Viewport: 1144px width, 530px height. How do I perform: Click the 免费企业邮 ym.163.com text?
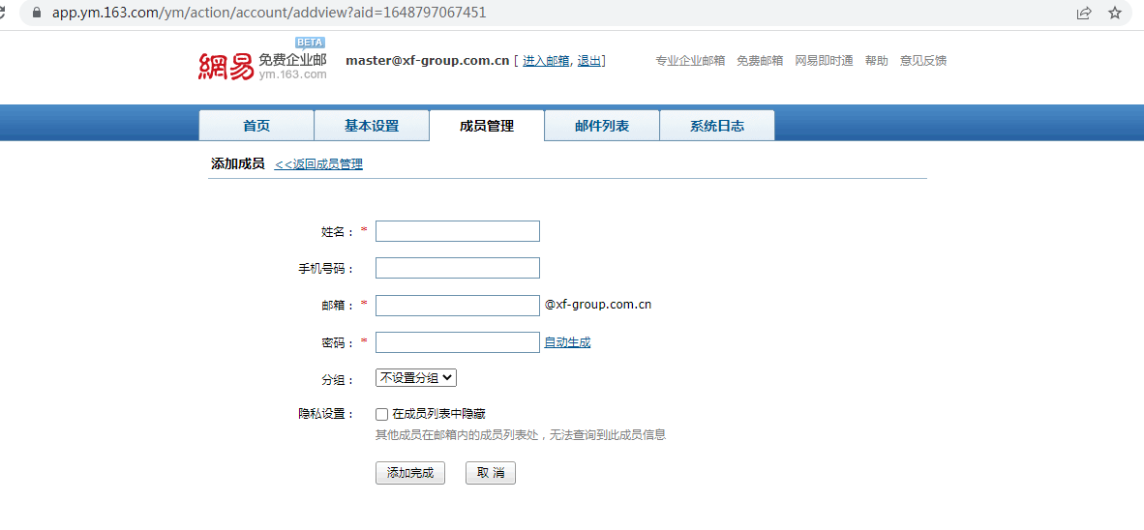point(292,67)
